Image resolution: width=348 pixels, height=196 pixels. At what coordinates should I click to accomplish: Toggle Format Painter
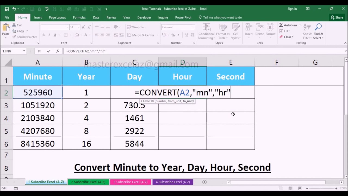click(x=24, y=37)
